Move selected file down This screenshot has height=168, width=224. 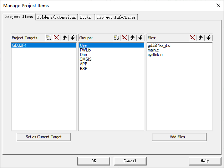(x=209, y=38)
